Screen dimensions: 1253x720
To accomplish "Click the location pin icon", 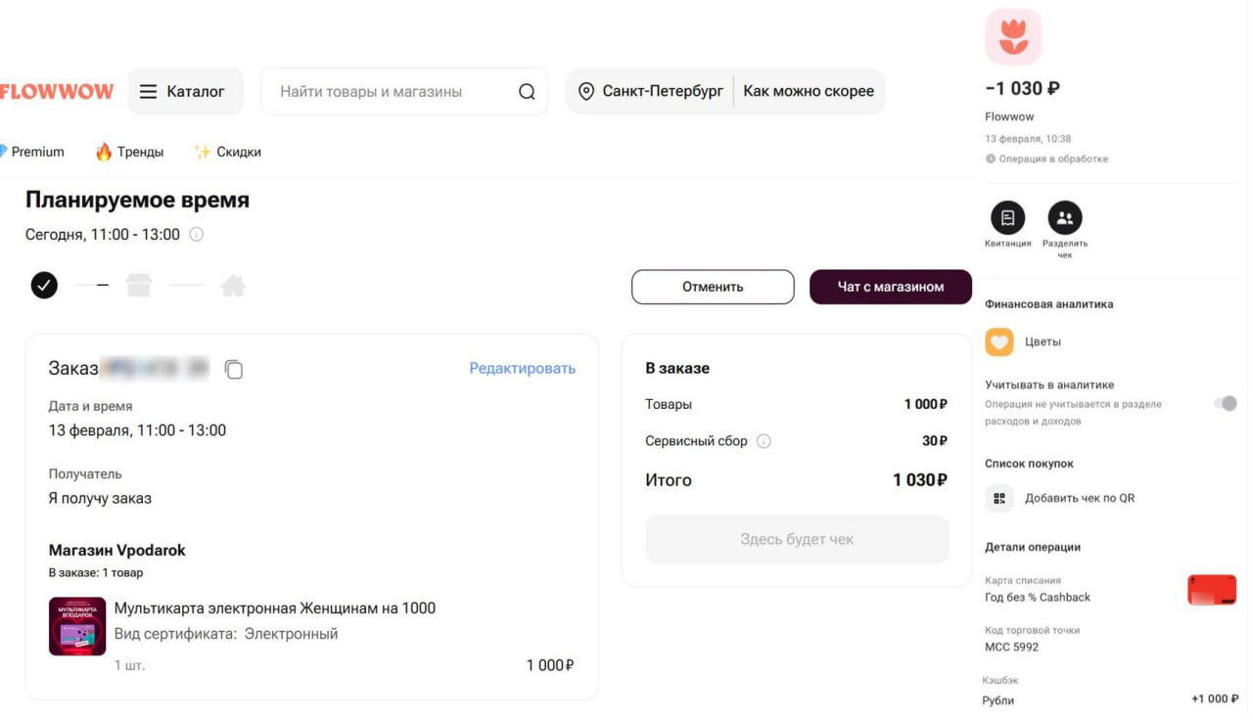I will [x=585, y=90].
